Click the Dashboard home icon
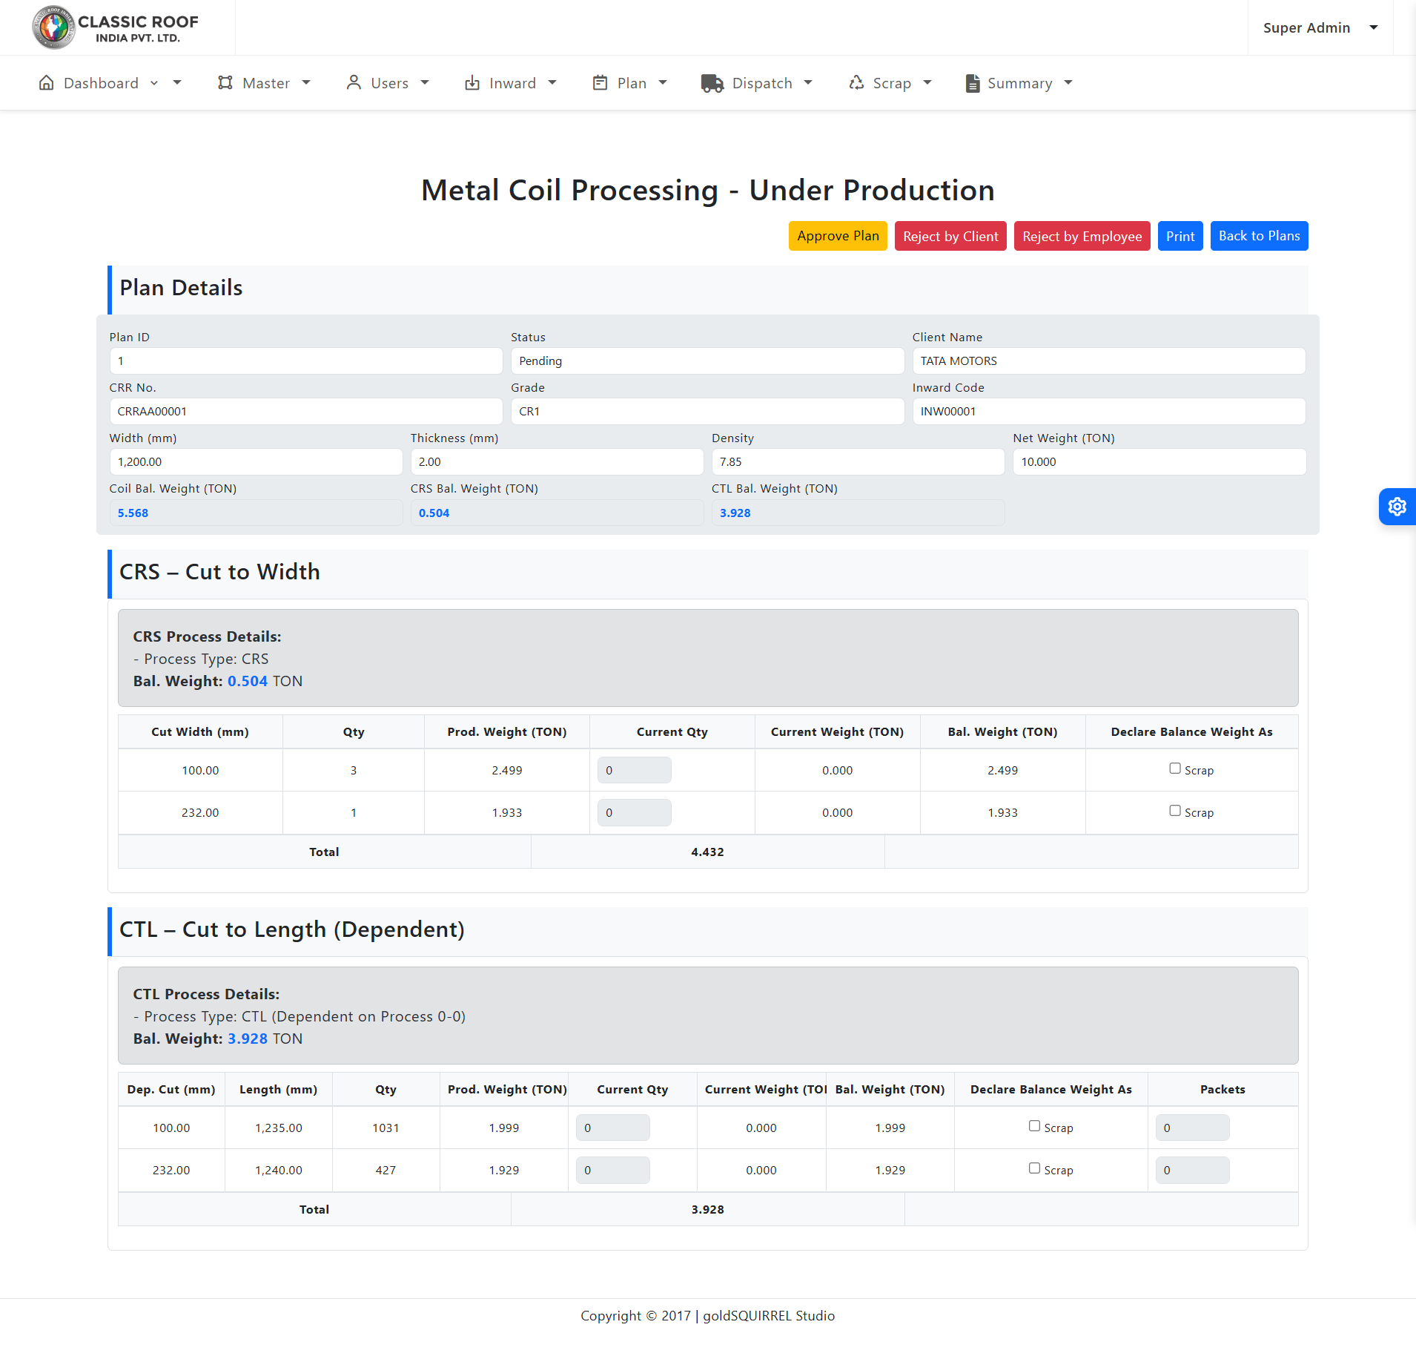The width and height of the screenshot is (1416, 1359). 46,83
